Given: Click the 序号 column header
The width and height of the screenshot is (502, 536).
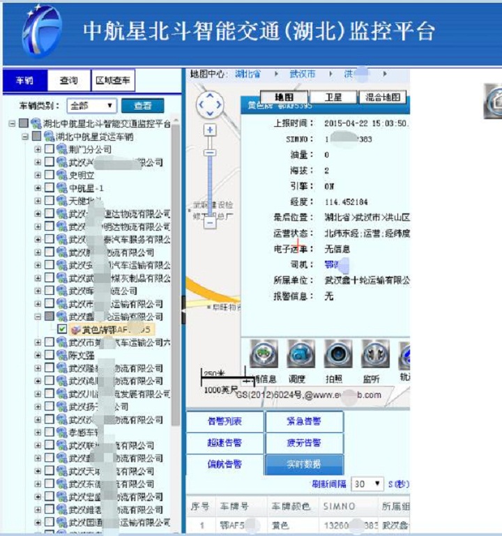Looking at the screenshot, I should [200, 506].
